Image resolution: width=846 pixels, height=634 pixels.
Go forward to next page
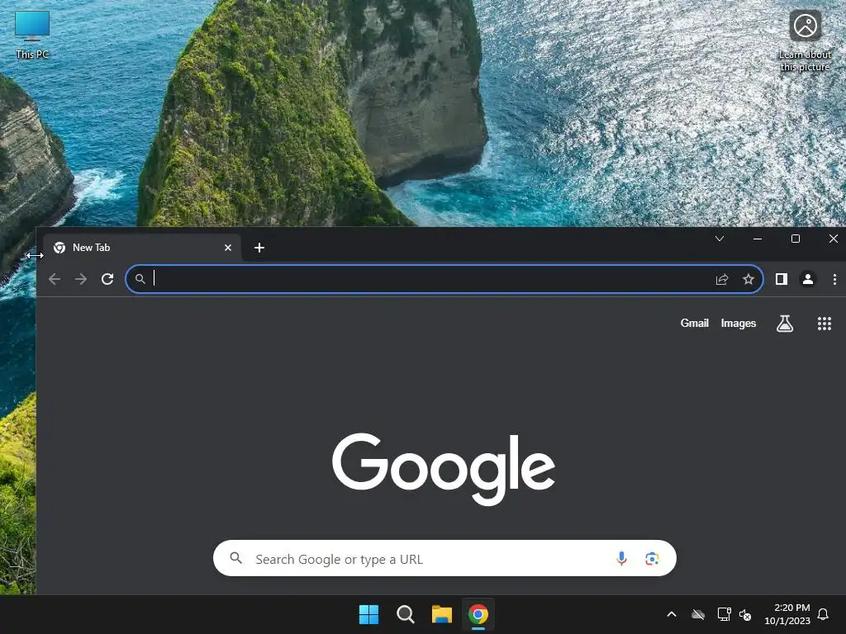pos(81,279)
